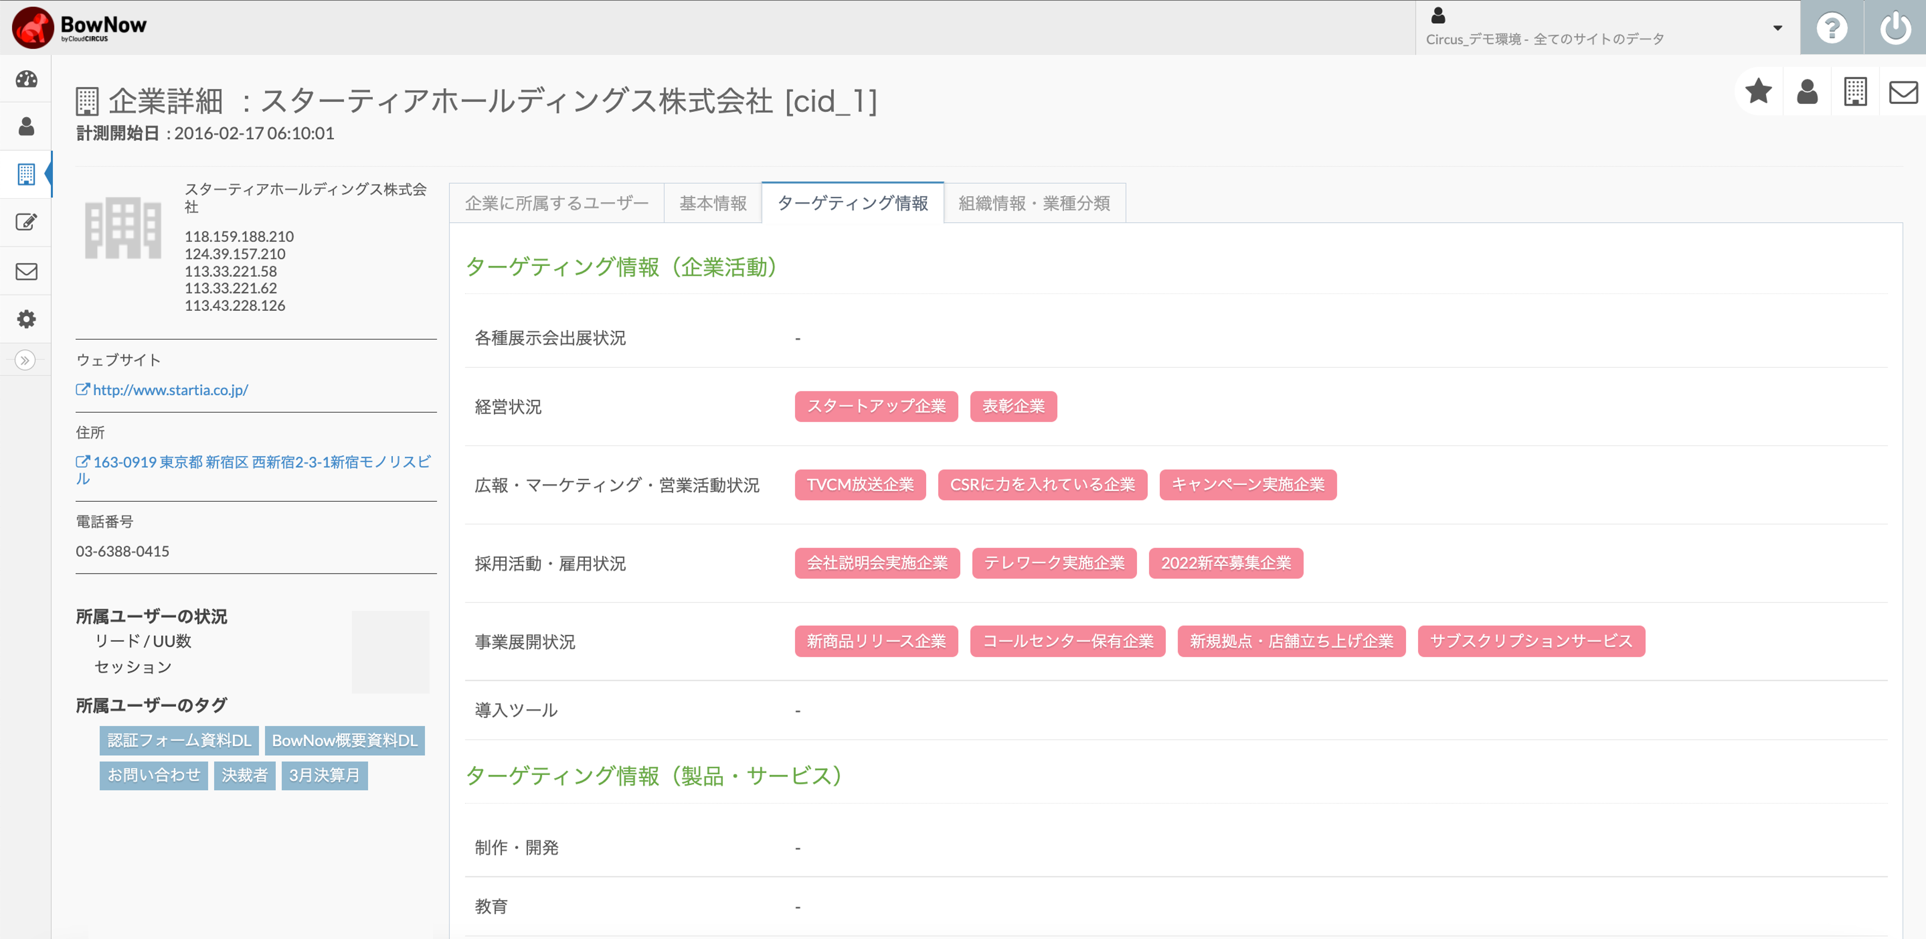
Task: Open the user/leads icon in sidebar
Action: coord(26,126)
